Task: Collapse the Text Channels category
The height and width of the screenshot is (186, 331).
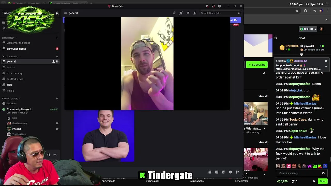Action: 10,57
